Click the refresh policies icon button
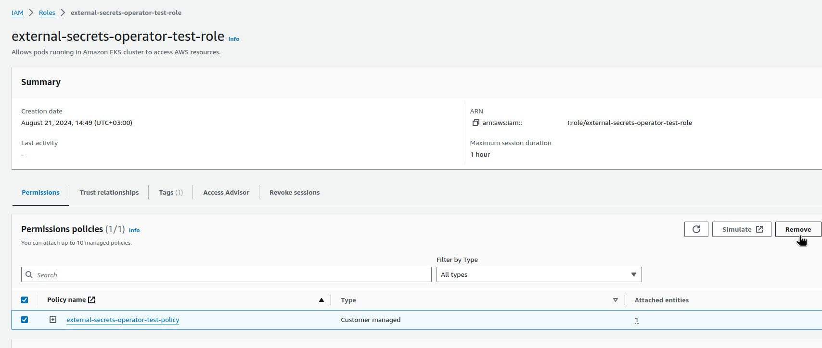Screen dimensions: 822x348 click(x=696, y=229)
